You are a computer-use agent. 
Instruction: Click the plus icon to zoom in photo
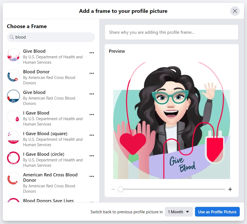click(x=230, y=189)
